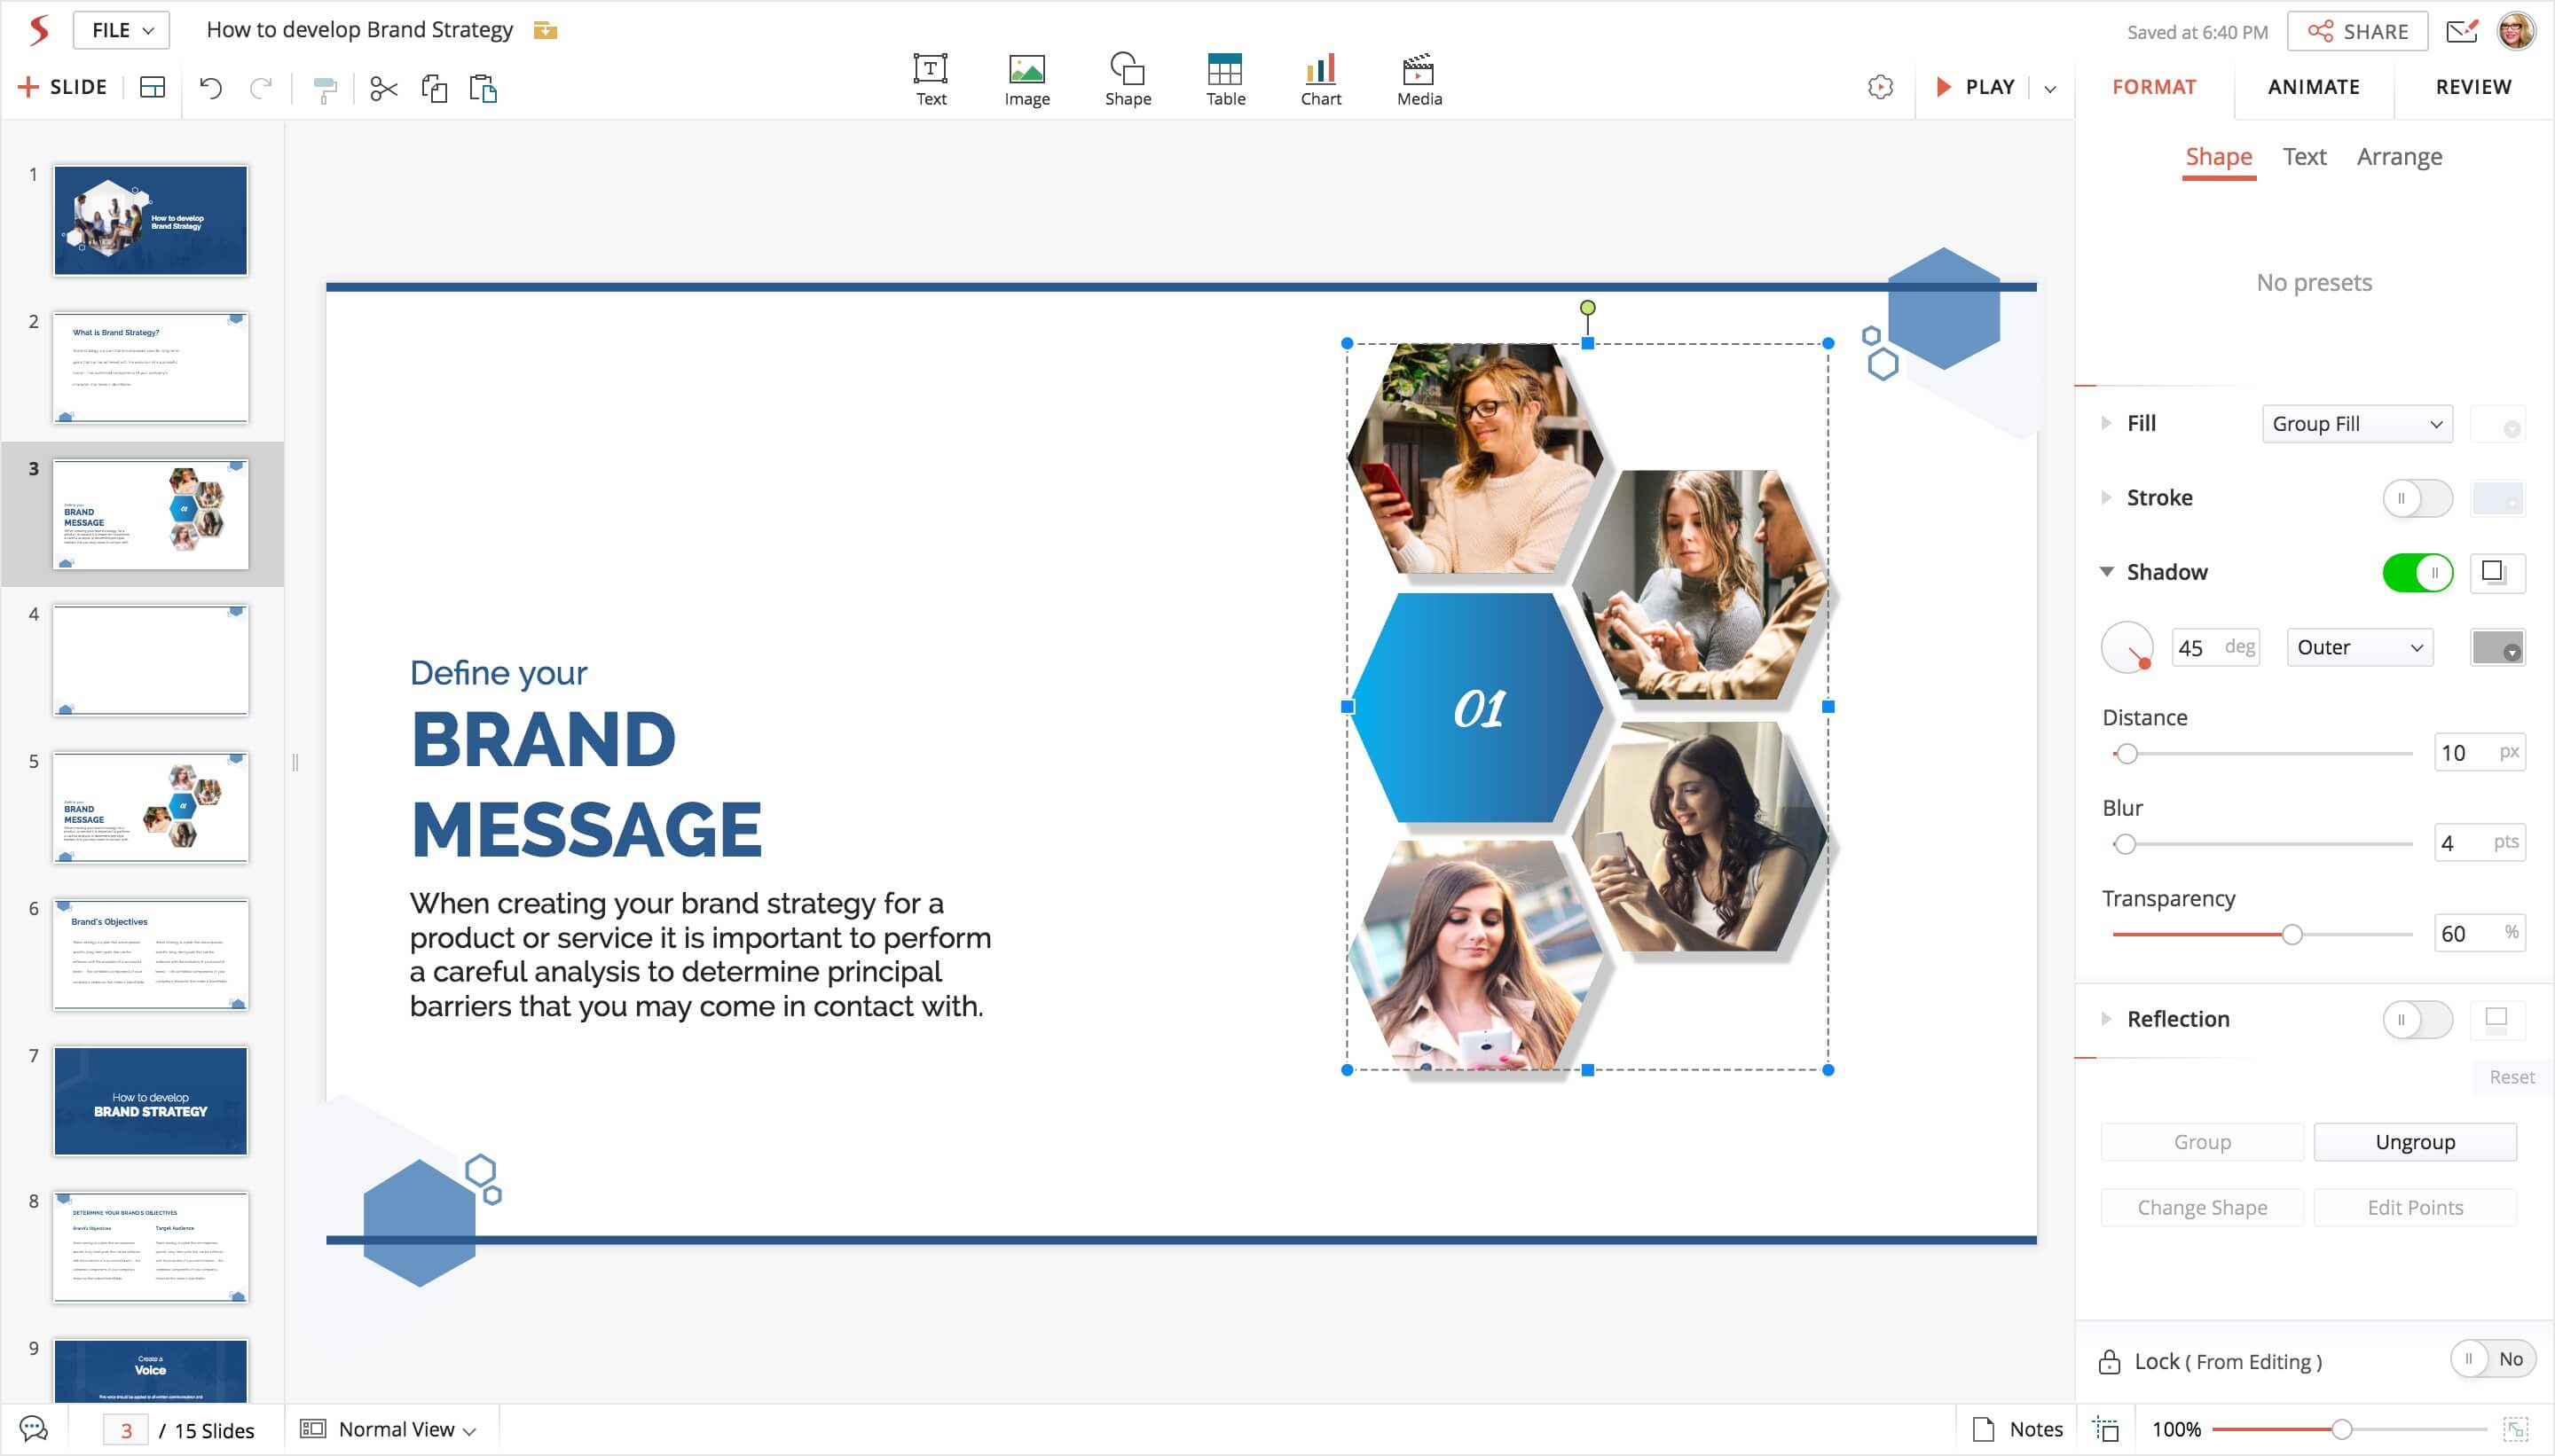Select the format painter icon
2555x1456 pixels.
tap(324, 89)
